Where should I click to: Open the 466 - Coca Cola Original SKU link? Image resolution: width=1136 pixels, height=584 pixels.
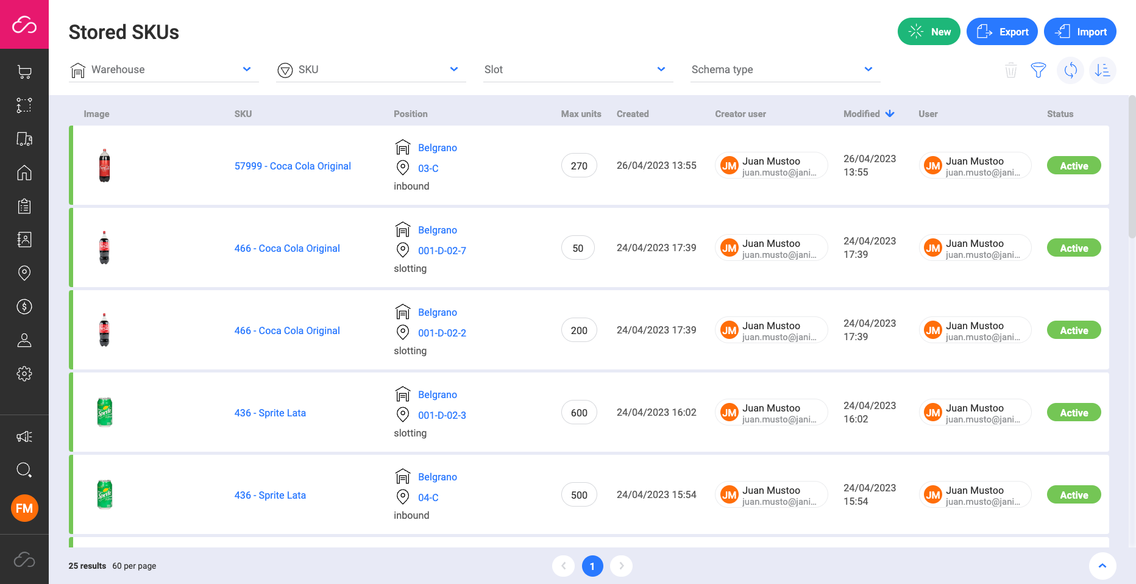pos(287,248)
